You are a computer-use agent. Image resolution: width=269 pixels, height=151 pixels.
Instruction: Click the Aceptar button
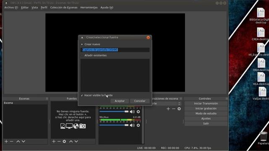[x=119, y=101]
